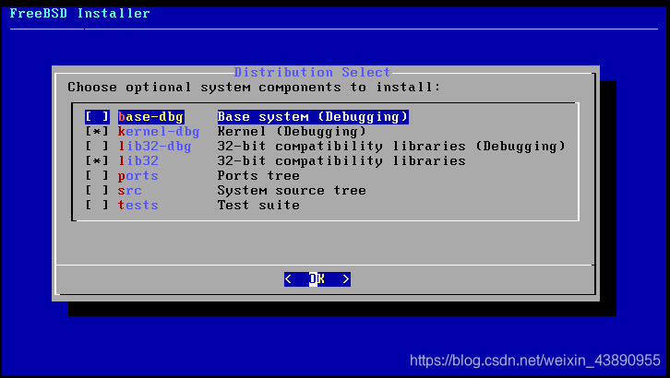
Task: Toggle the base-dbg checkbox
Action: [97, 116]
